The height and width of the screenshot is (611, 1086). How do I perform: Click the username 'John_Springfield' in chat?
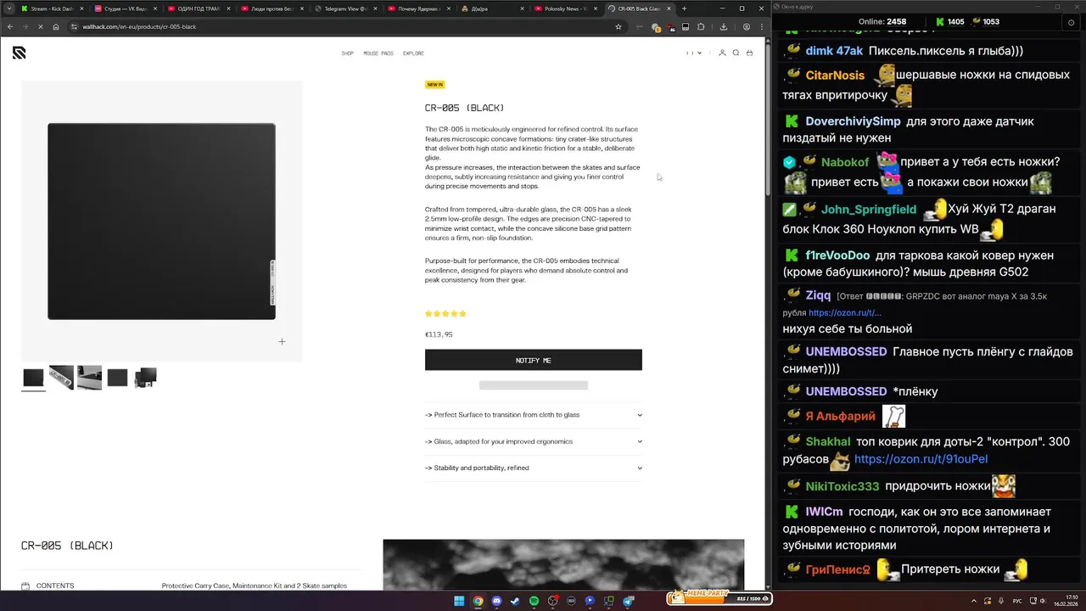coord(869,210)
